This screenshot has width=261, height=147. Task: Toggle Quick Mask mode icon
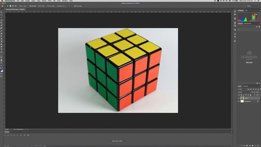[1, 74]
